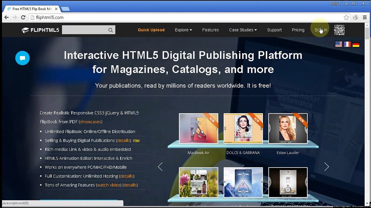
Task: Open details link for Selling & Buying Publications
Action: 123,140
